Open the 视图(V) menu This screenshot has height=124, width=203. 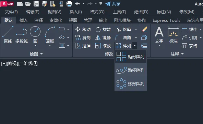55,12
